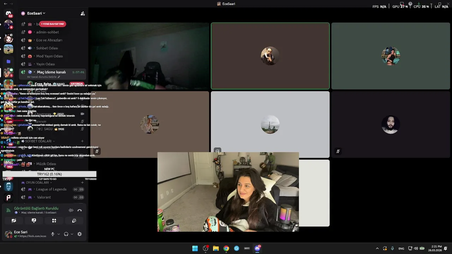Toggle the camera in voice panel

tap(14, 220)
